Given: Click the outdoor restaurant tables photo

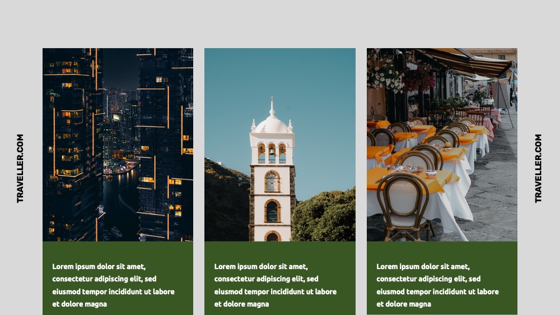Looking at the screenshot, I should (442, 145).
